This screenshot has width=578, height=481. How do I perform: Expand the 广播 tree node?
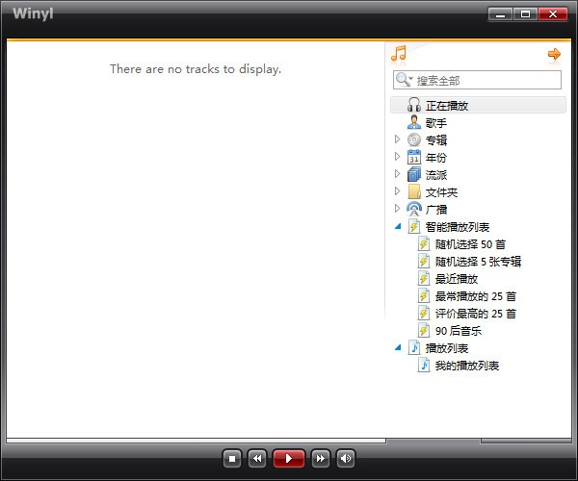[x=397, y=209]
